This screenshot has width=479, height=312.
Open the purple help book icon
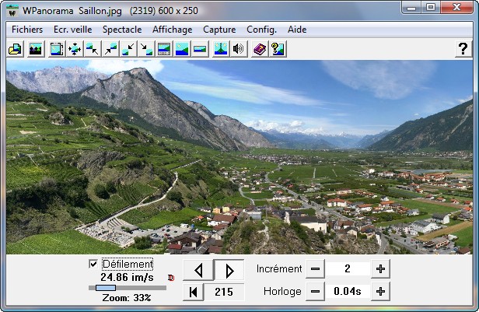tap(260, 49)
